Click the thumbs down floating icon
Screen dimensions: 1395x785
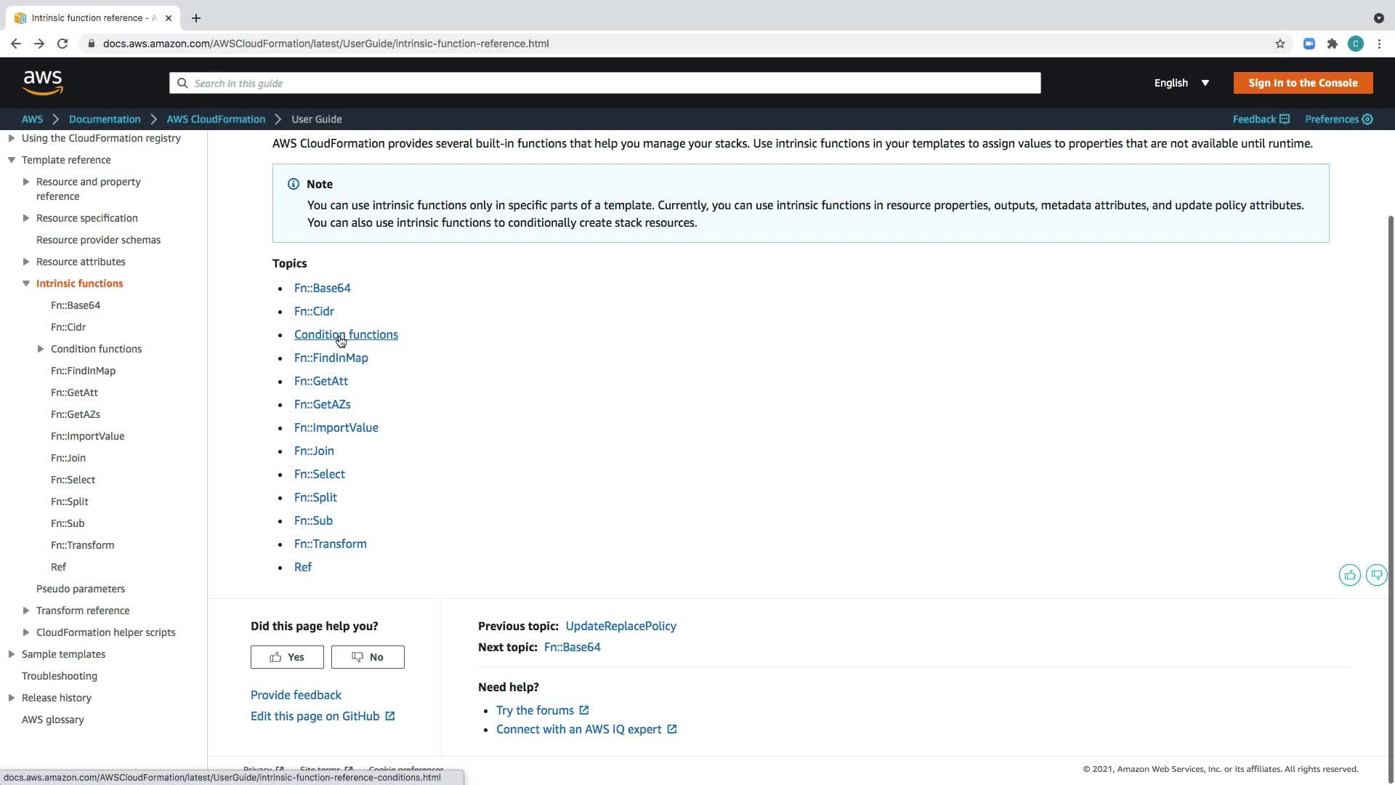click(x=1376, y=575)
